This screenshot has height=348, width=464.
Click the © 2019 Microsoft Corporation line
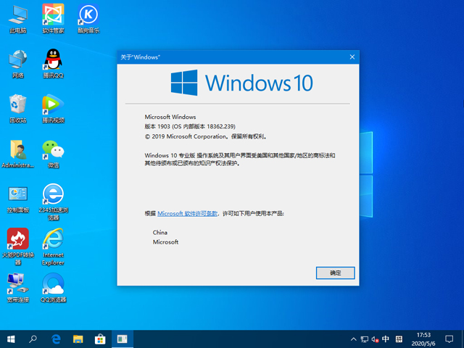click(x=206, y=136)
